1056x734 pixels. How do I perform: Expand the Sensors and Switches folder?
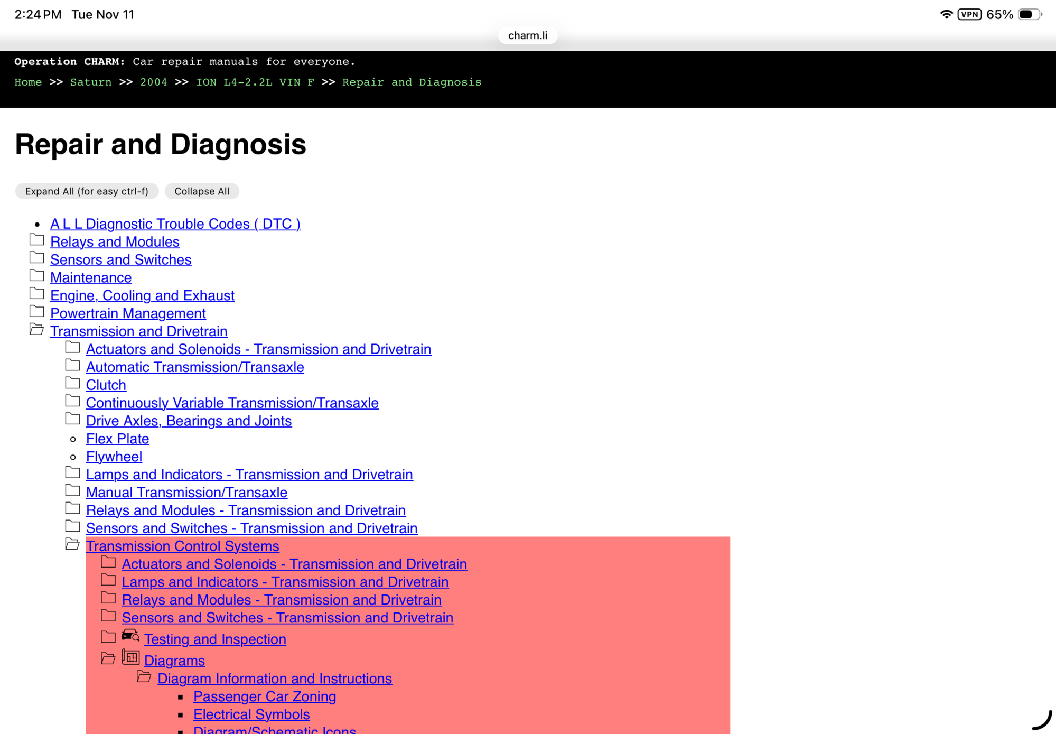[36, 258]
